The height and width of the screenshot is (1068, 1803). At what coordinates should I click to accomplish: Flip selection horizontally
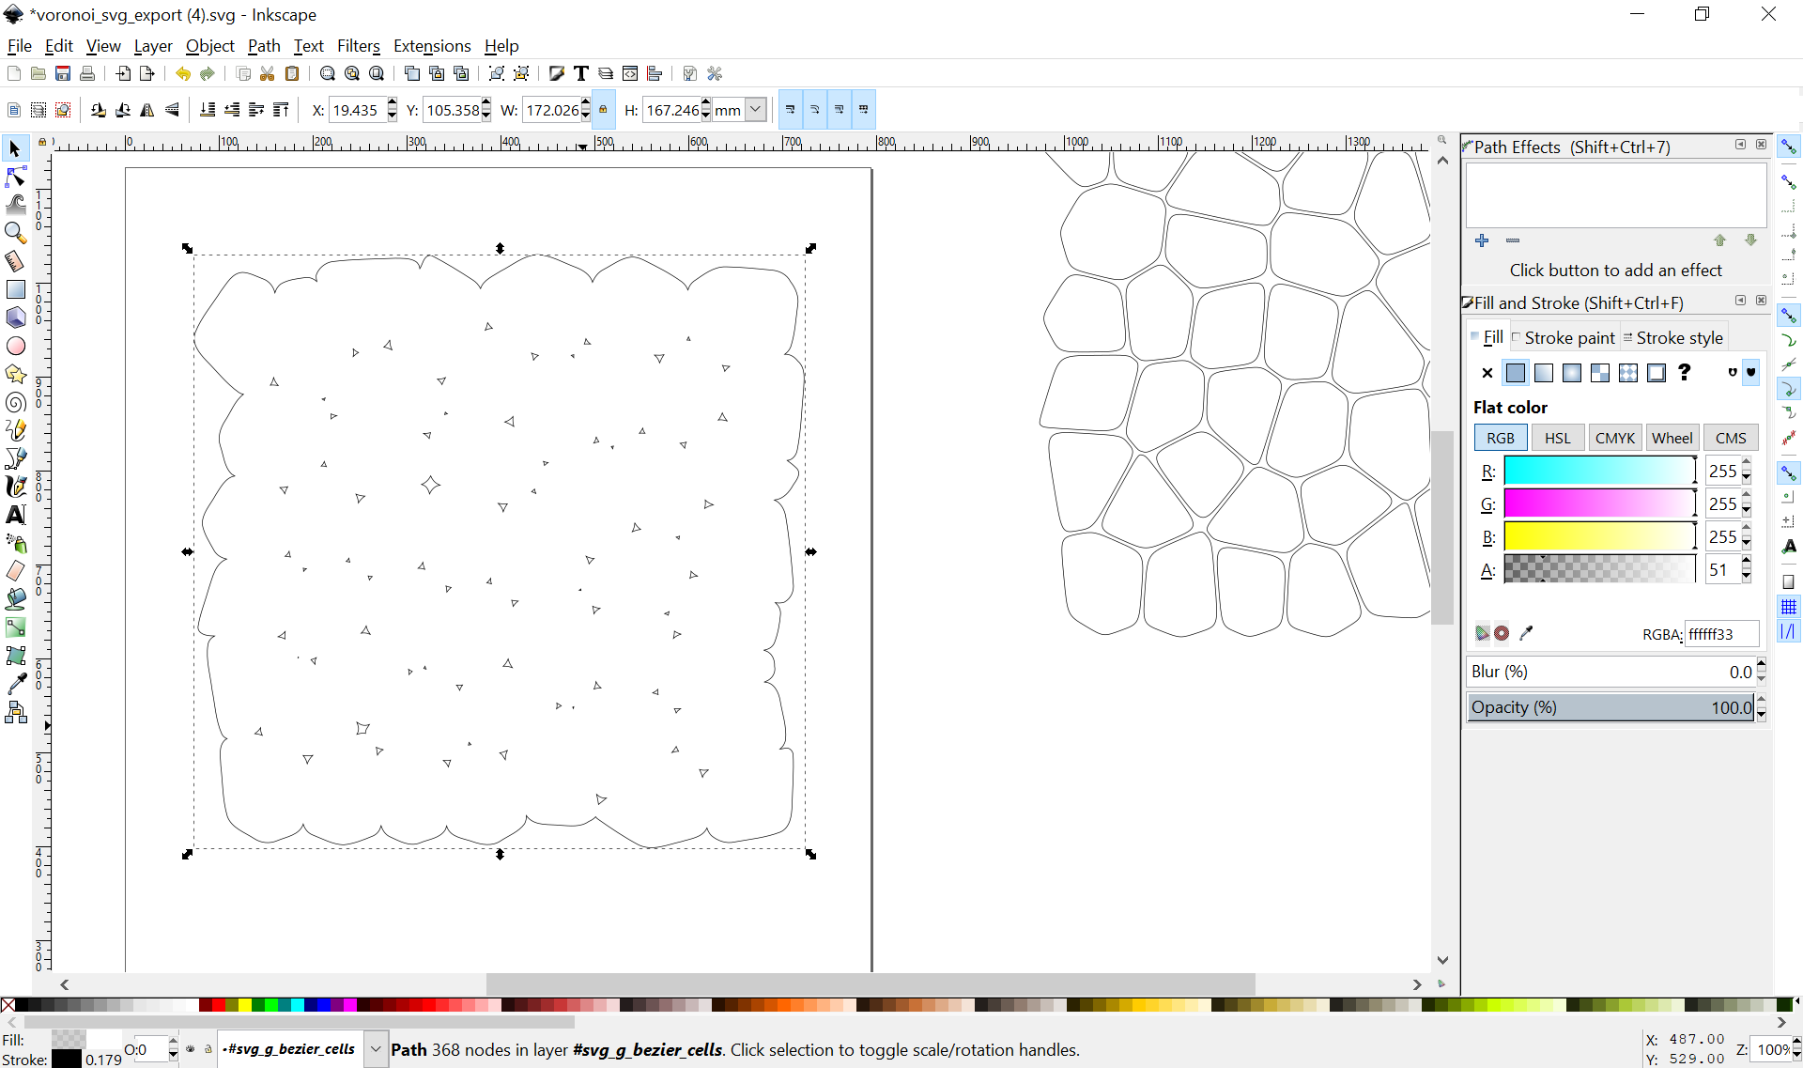click(147, 110)
